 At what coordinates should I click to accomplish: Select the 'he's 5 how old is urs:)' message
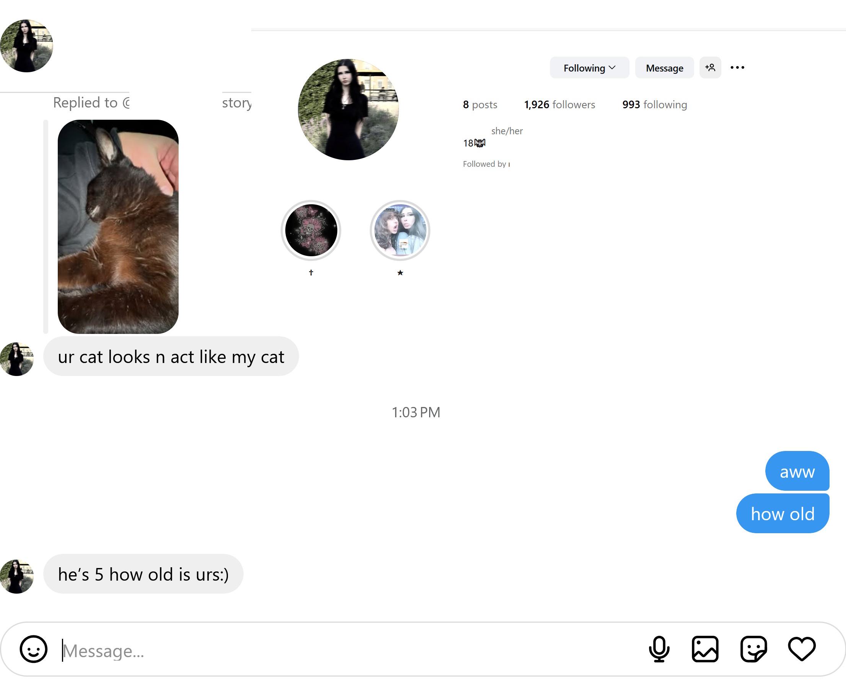pyautogui.click(x=143, y=574)
